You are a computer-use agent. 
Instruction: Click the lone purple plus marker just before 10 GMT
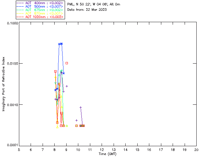(x=76, y=121)
